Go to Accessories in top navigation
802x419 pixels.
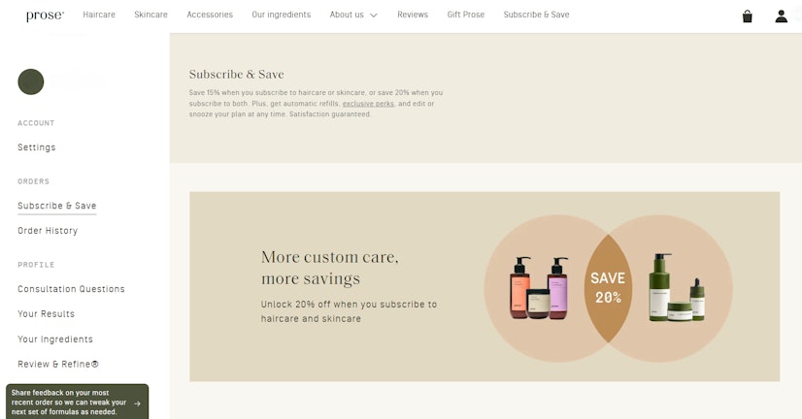(x=210, y=15)
